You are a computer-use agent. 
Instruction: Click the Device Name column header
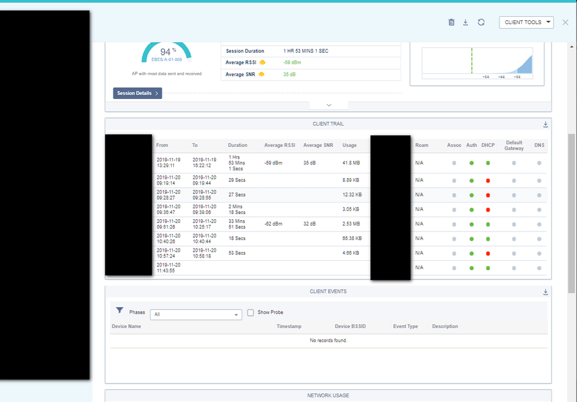(x=126, y=327)
